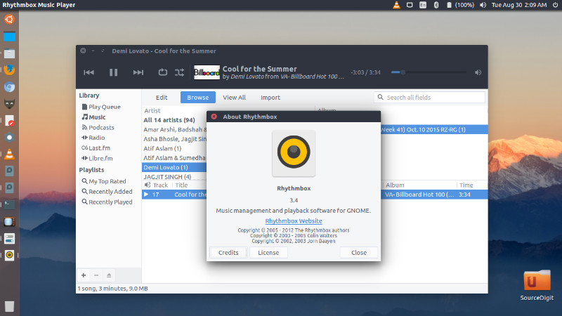562x316 pixels.
Task: Click the Artist browser column header
Action: [x=152, y=111]
